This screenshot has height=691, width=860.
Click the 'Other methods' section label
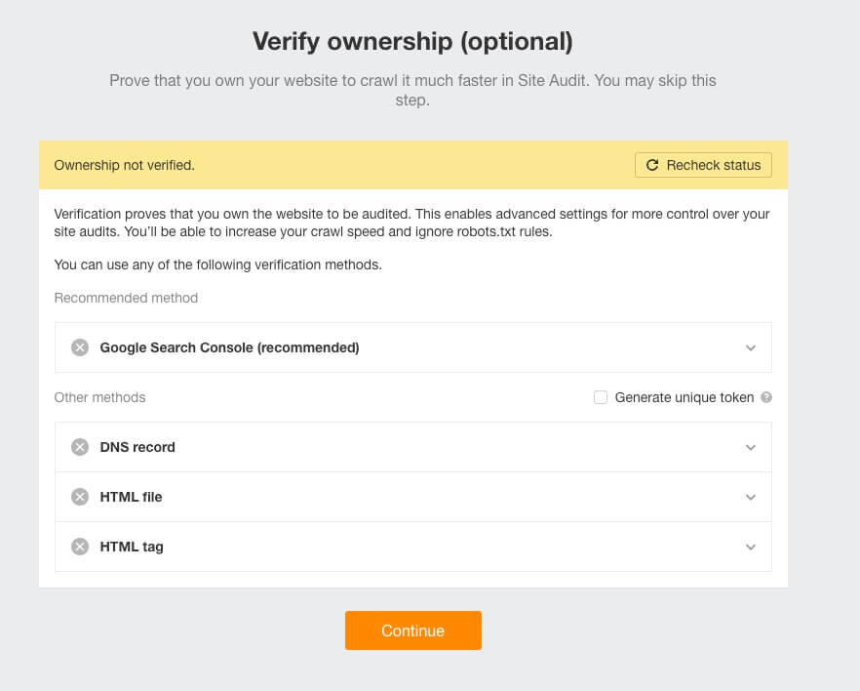pos(99,397)
